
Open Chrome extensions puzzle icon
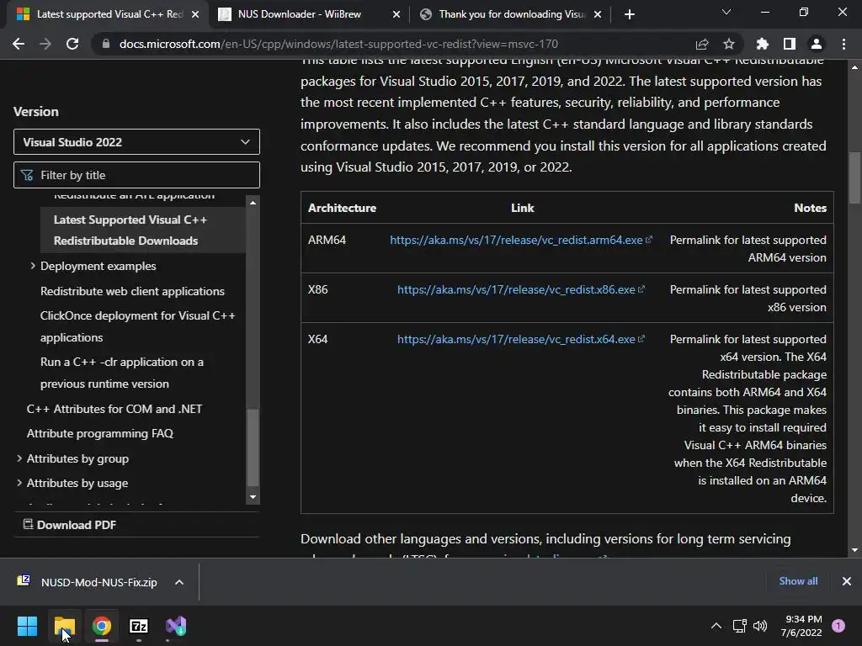tap(762, 44)
